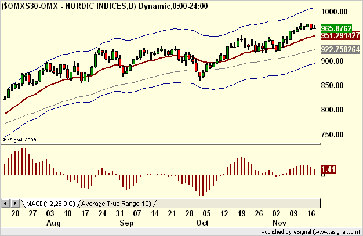Click the date label 24 on axis
The height and width of the screenshot is (236, 363).
(102, 213)
